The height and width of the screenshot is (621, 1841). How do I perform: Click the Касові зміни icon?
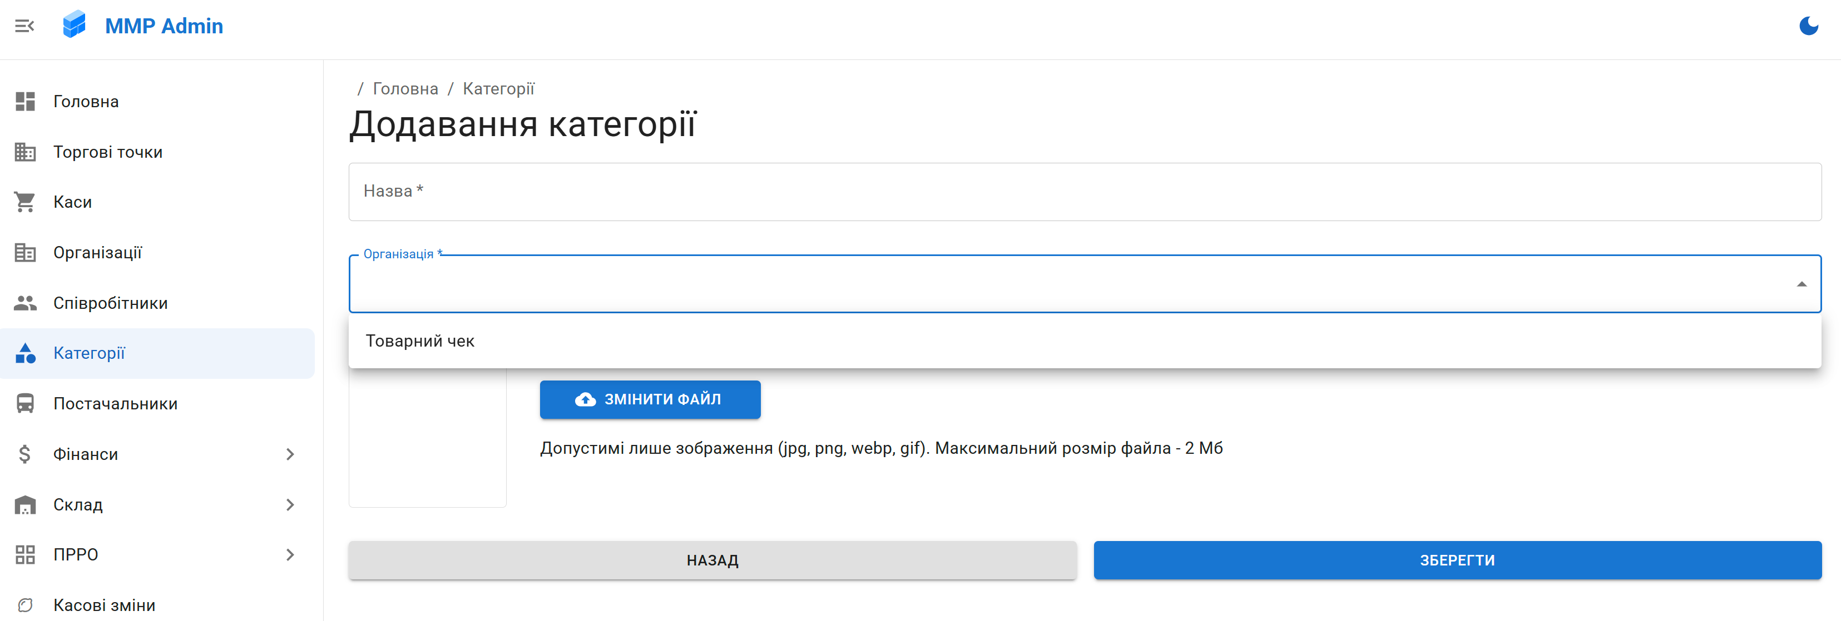coord(25,605)
